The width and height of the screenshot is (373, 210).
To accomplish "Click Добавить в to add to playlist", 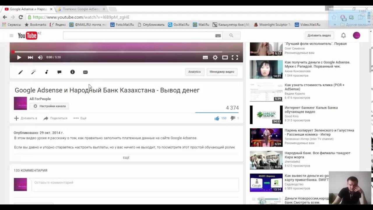I will [x=25, y=118].
